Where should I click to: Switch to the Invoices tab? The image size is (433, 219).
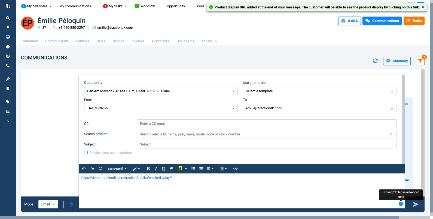click(138, 41)
